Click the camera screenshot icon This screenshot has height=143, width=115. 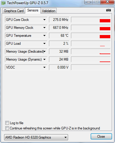coord(109,10)
